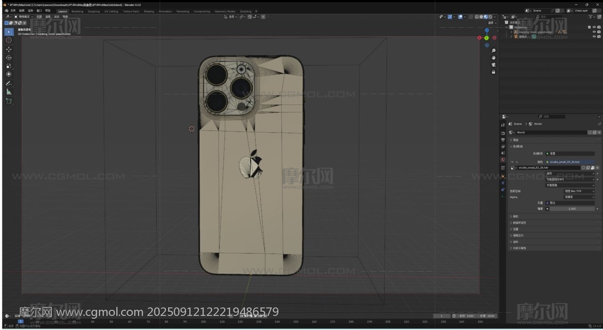Click the 强度 strength slider showing 1.000
Image resolution: width=603 pixels, height=330 pixels.
pos(572,209)
